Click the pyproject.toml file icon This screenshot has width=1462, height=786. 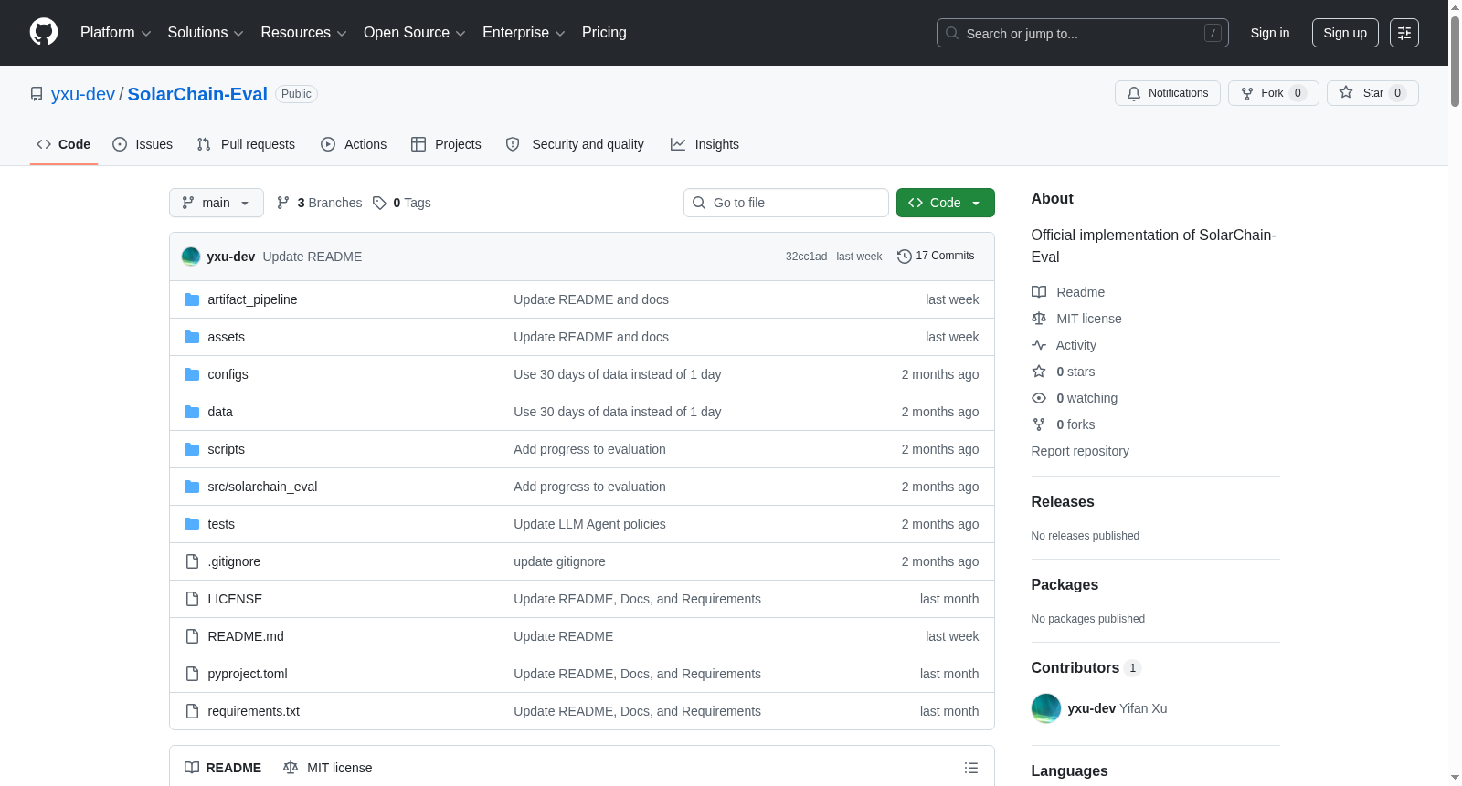click(192, 674)
